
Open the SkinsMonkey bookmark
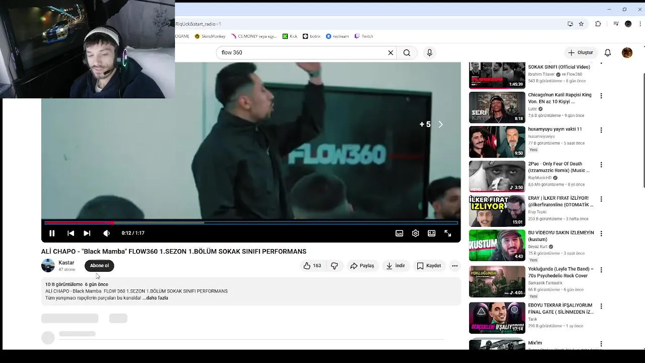(x=209, y=36)
